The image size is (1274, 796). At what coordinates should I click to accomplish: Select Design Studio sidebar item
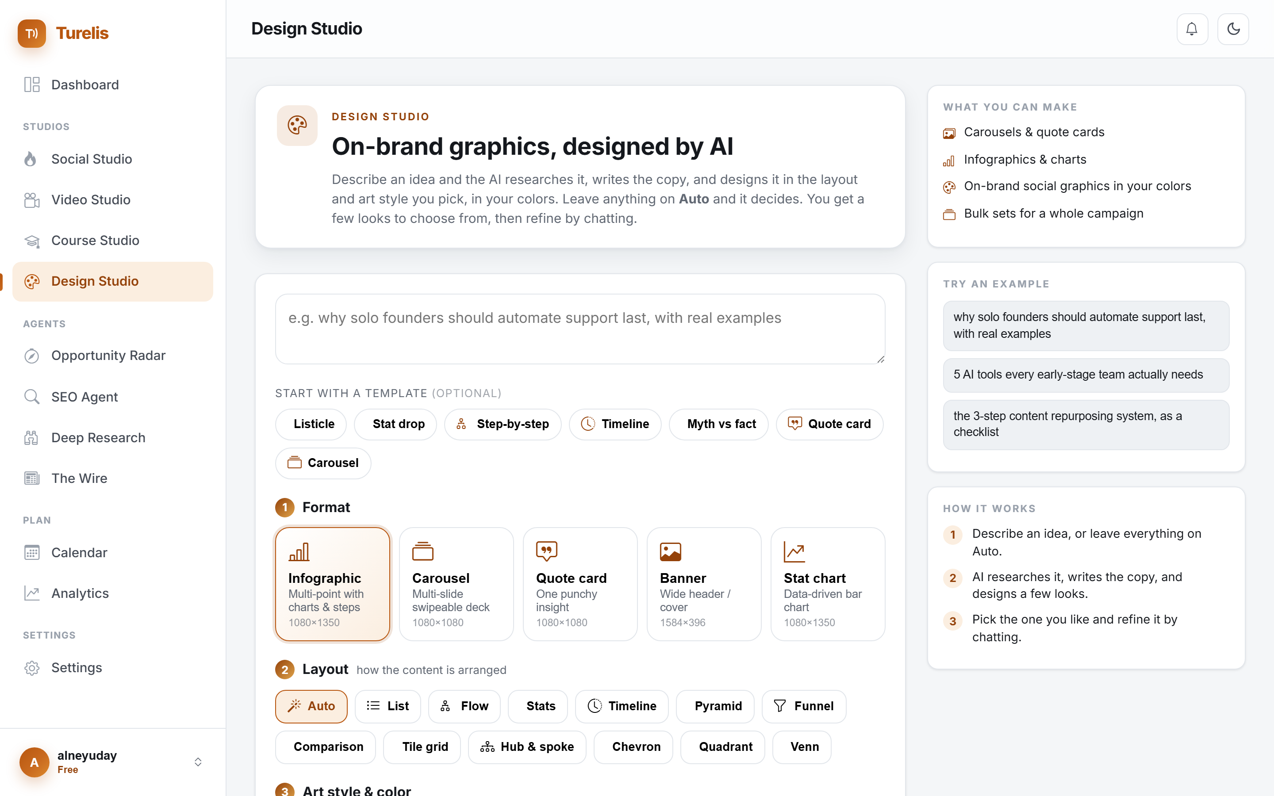[113, 281]
